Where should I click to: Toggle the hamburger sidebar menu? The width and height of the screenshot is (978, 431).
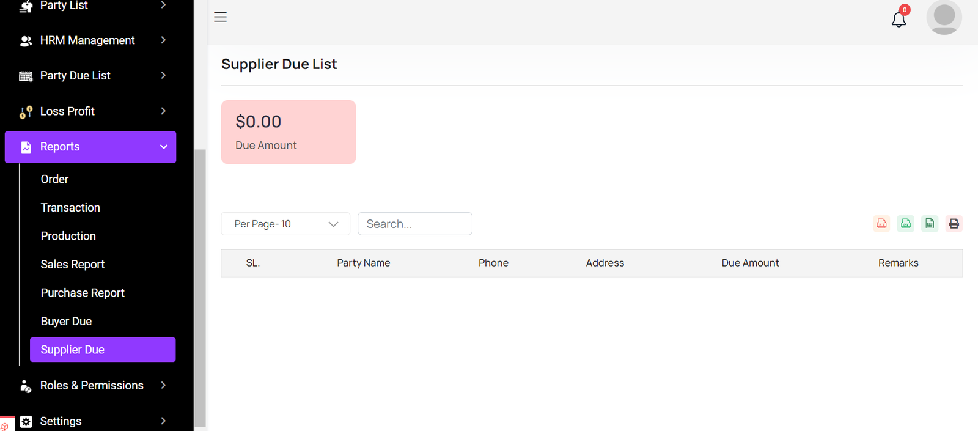click(221, 17)
